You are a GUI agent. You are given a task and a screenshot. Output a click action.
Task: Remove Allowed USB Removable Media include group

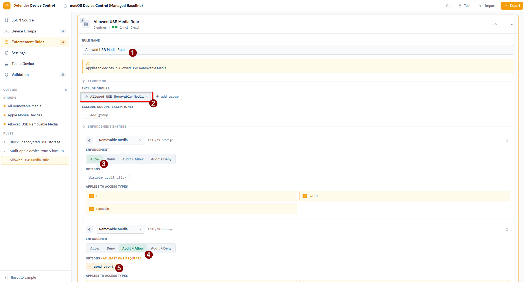pyautogui.click(x=147, y=97)
